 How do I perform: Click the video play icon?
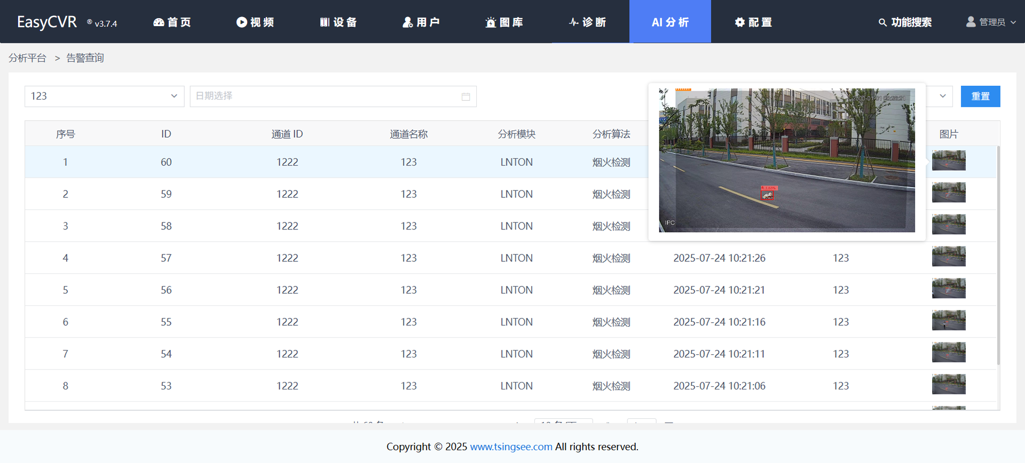241,22
